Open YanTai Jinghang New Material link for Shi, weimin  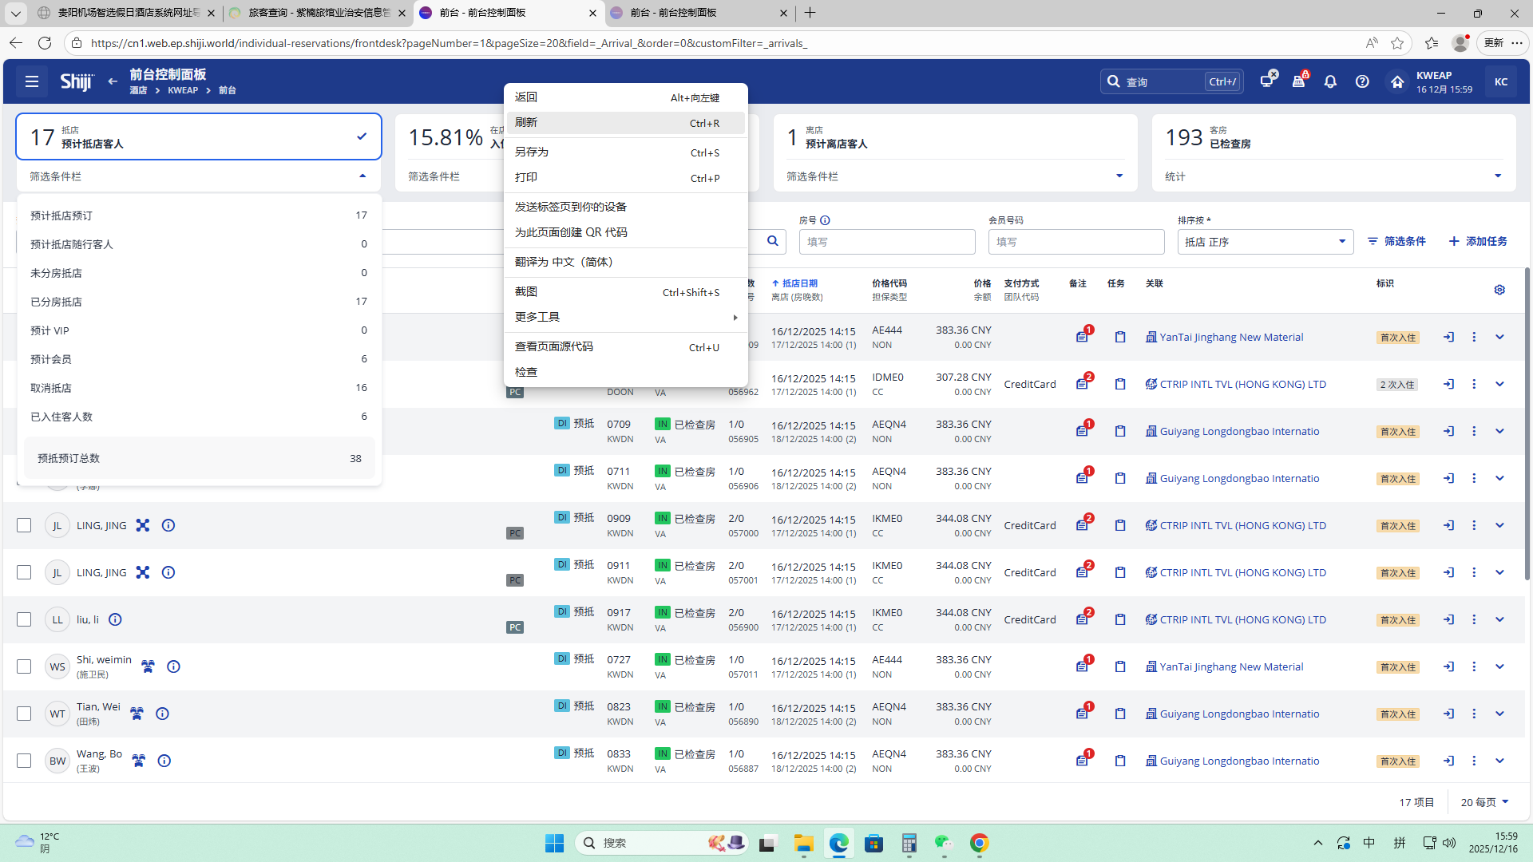coord(1230,666)
